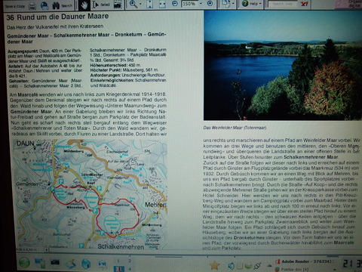Viewport: 362px width, 272px height.
Task: Click the Search Web input field
Action: click(x=283, y=4)
